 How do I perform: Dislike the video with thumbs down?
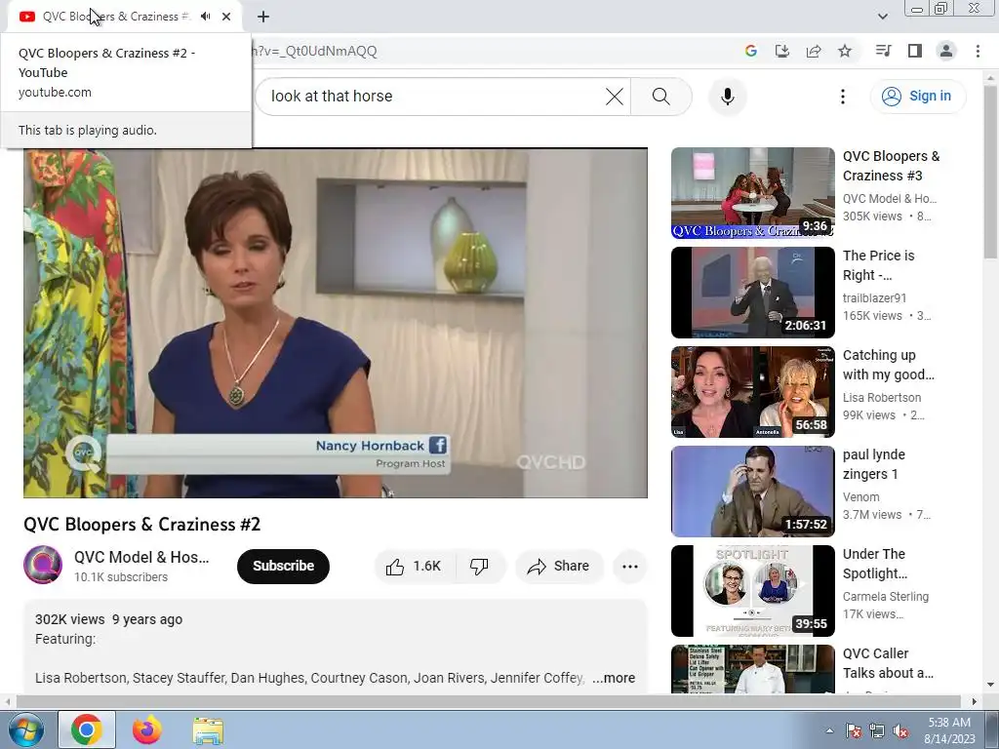pyautogui.click(x=479, y=567)
